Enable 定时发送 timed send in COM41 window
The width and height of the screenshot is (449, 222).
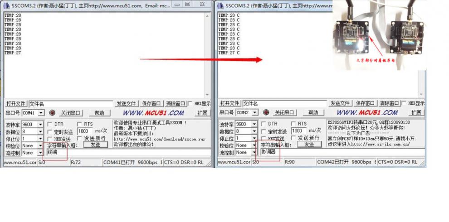[50, 132]
